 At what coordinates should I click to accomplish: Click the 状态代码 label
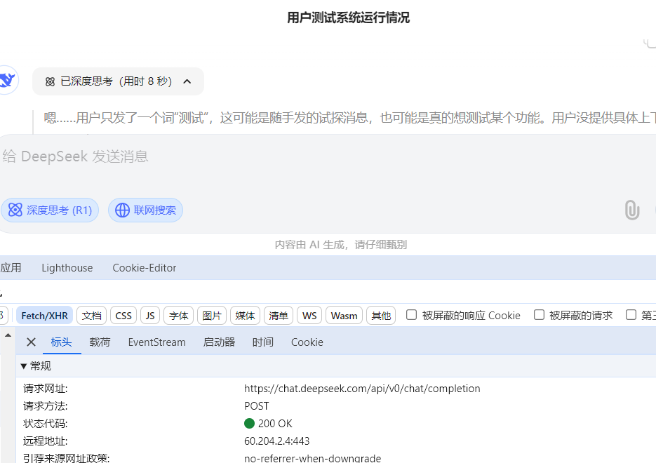pyautogui.click(x=45, y=423)
